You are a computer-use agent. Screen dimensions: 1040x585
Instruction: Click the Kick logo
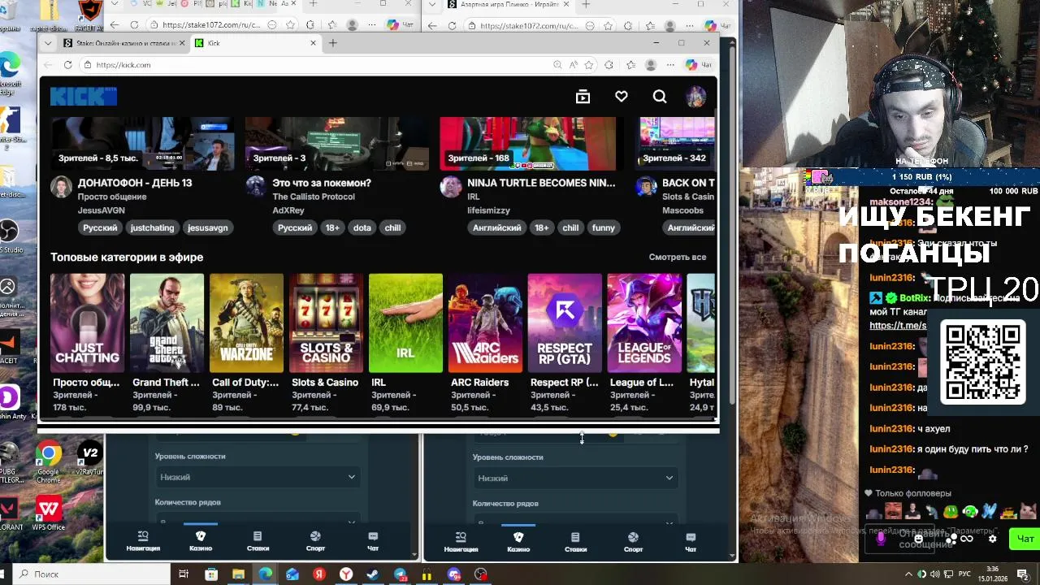tap(83, 97)
